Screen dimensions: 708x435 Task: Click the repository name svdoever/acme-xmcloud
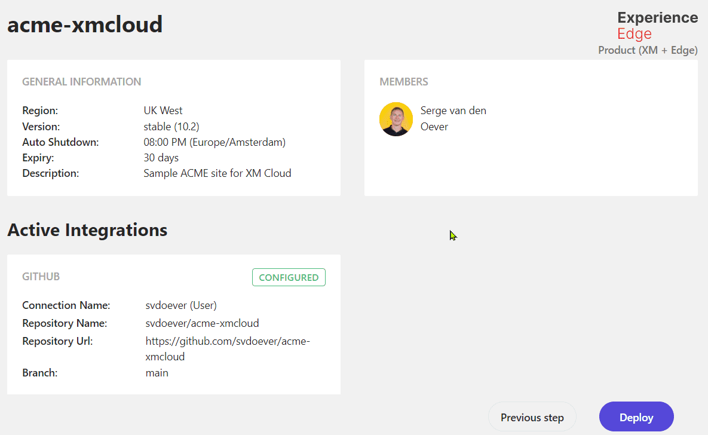coord(202,323)
